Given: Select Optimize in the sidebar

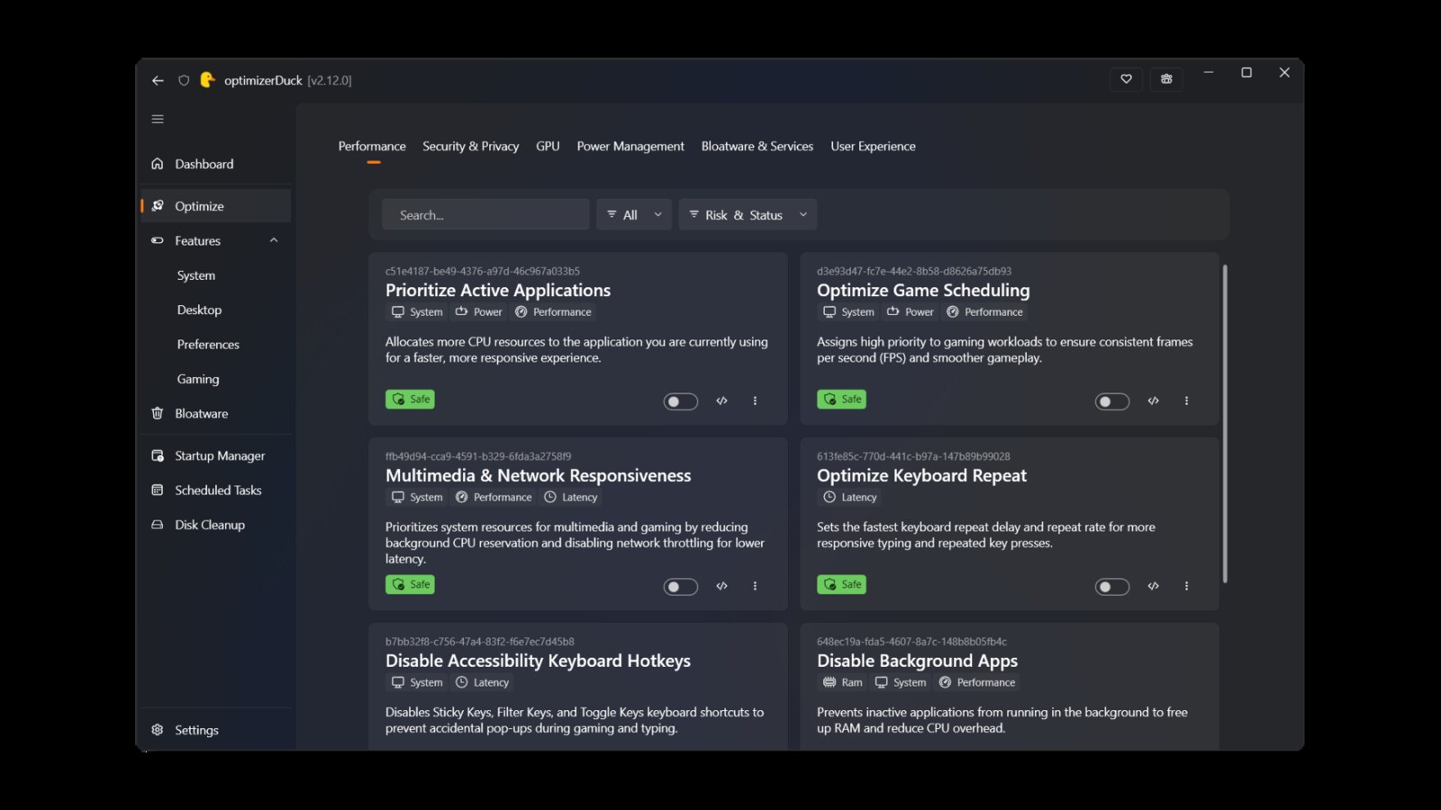Looking at the screenshot, I should pyautogui.click(x=216, y=206).
